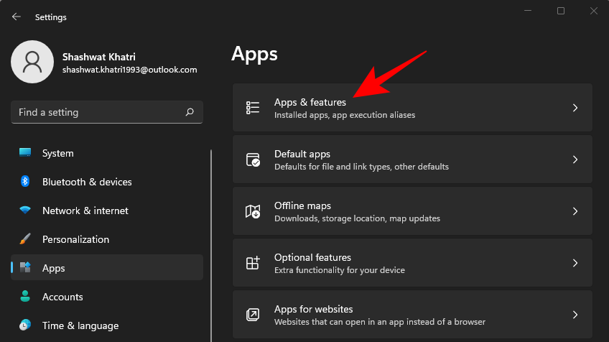Click the Personalization paintbrush icon
Image resolution: width=609 pixels, height=342 pixels.
[x=25, y=239]
